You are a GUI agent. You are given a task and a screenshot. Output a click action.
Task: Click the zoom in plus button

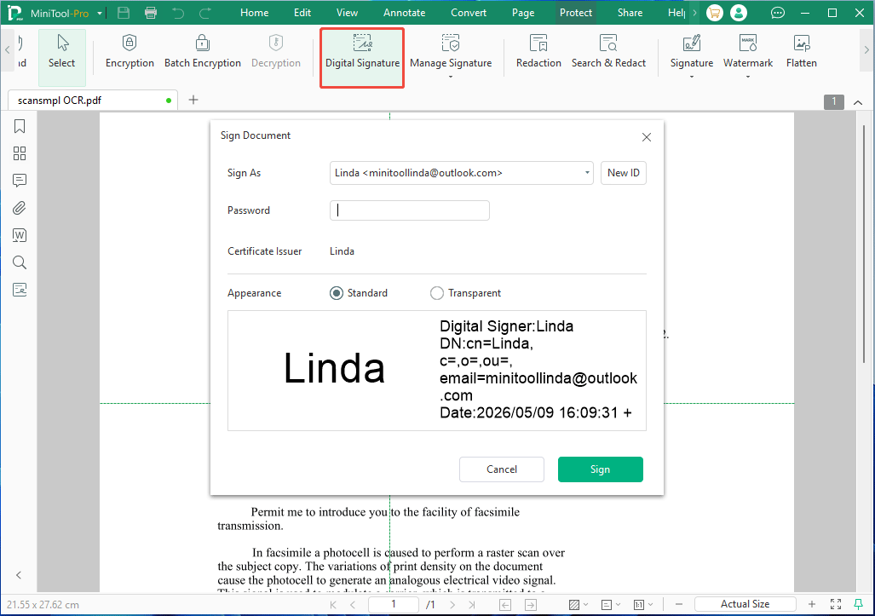812,604
